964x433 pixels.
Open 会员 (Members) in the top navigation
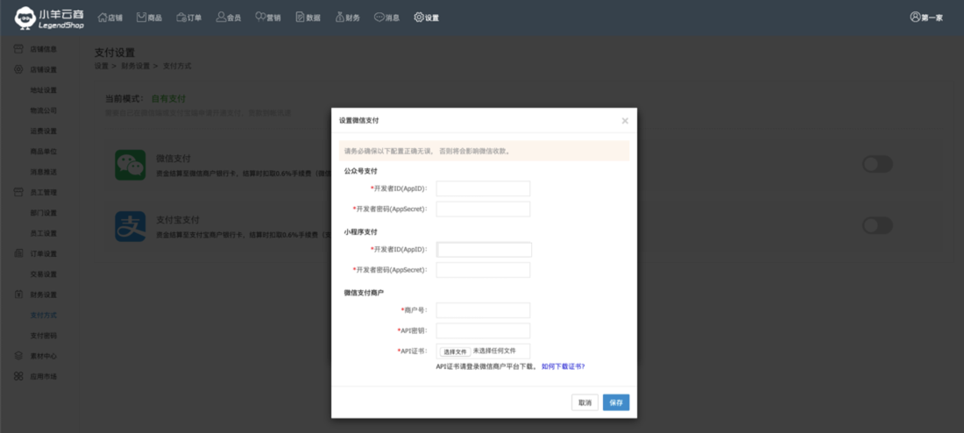coord(229,18)
